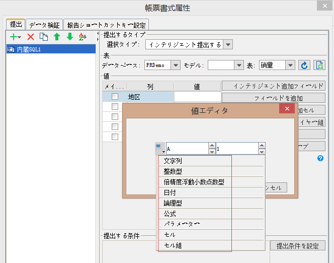This screenshot has width=334, height=263.
Task: Open the モデル dropdown
Action: click(x=239, y=65)
